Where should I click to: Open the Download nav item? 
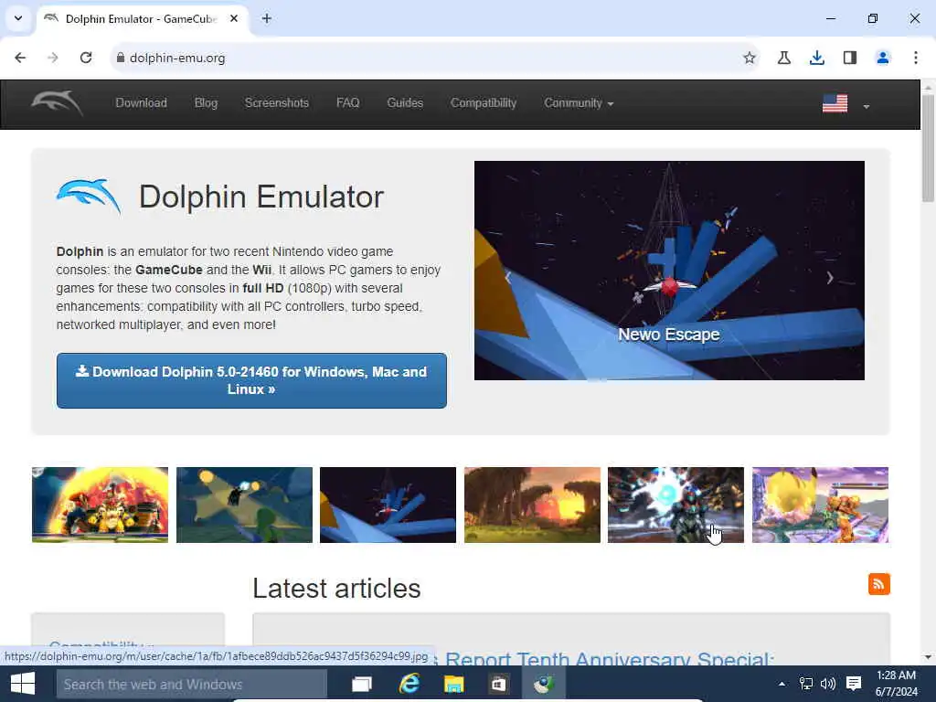click(142, 102)
